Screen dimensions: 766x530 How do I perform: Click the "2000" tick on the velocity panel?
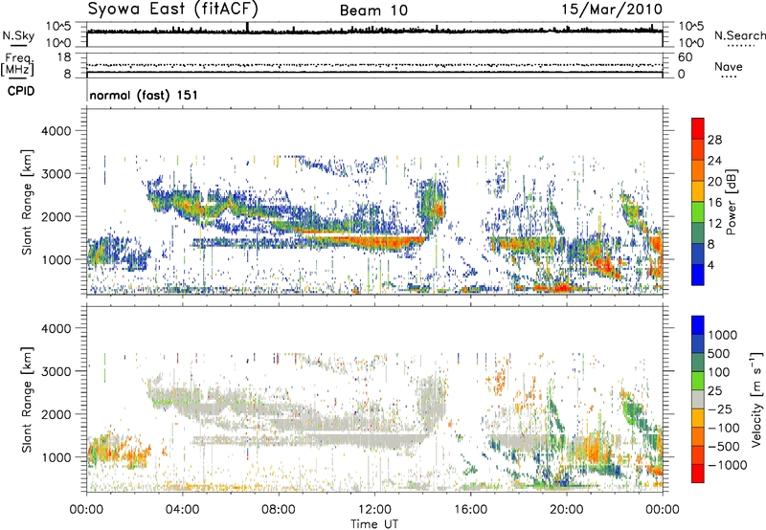tap(56, 414)
